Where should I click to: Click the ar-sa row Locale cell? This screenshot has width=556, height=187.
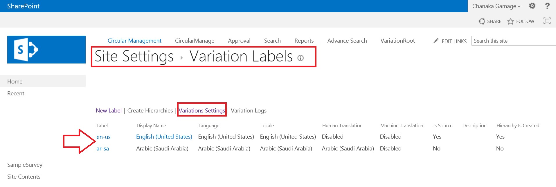coord(286,148)
